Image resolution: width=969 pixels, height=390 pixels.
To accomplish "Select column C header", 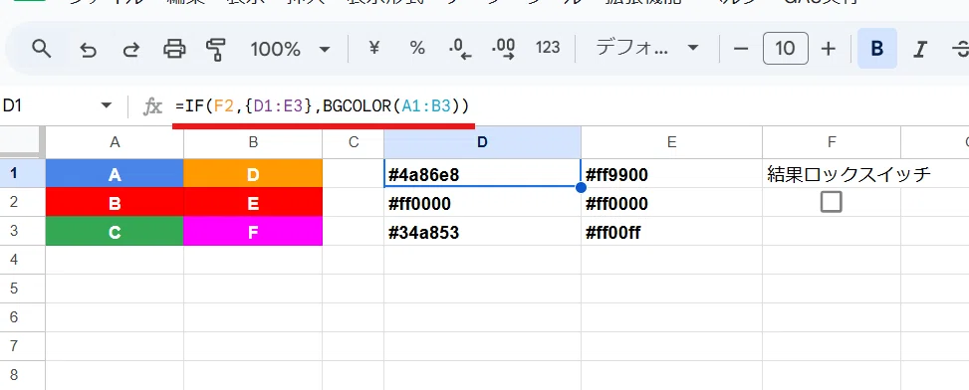I will pyautogui.click(x=353, y=142).
